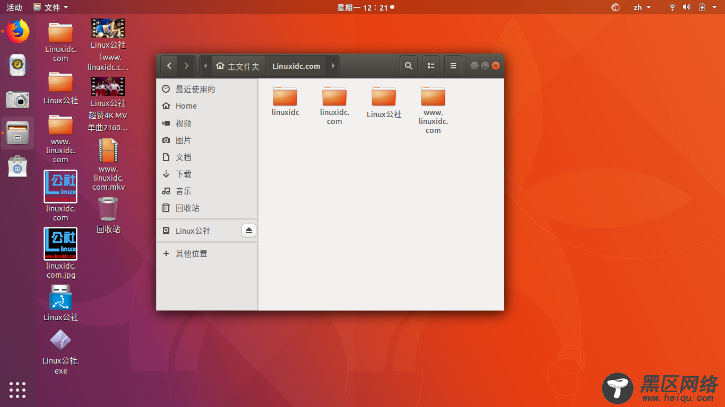Screen dimensions: 725x407
Task: Open search with the magnifier icon
Action: click(x=408, y=66)
